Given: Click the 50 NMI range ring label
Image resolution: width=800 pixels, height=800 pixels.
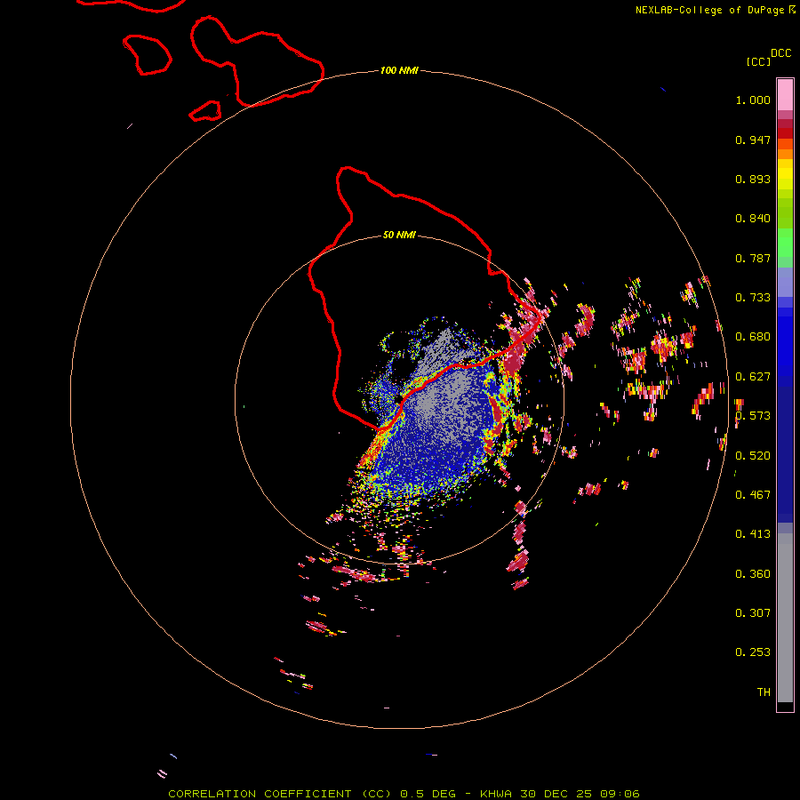Looking at the screenshot, I should pyautogui.click(x=399, y=235).
